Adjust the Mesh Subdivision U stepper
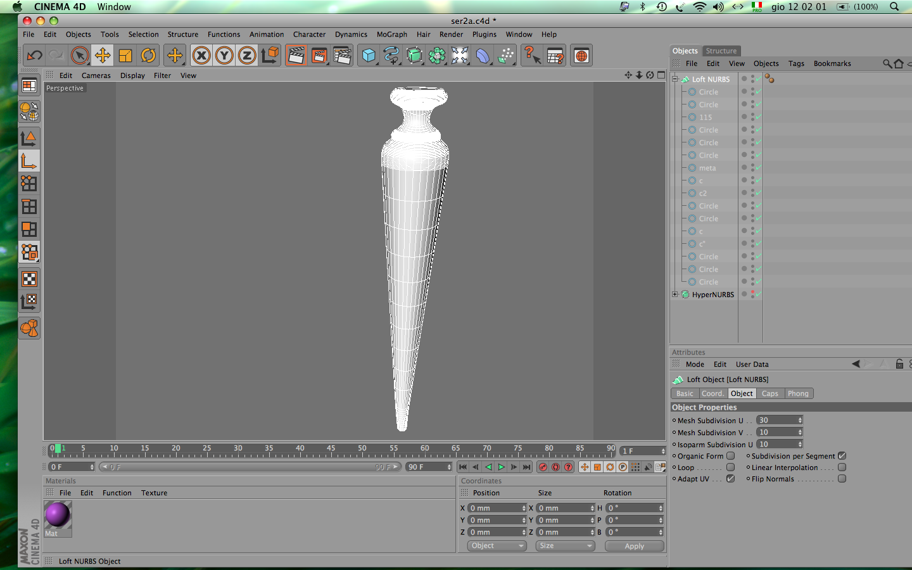The image size is (912, 570). pyautogui.click(x=800, y=421)
